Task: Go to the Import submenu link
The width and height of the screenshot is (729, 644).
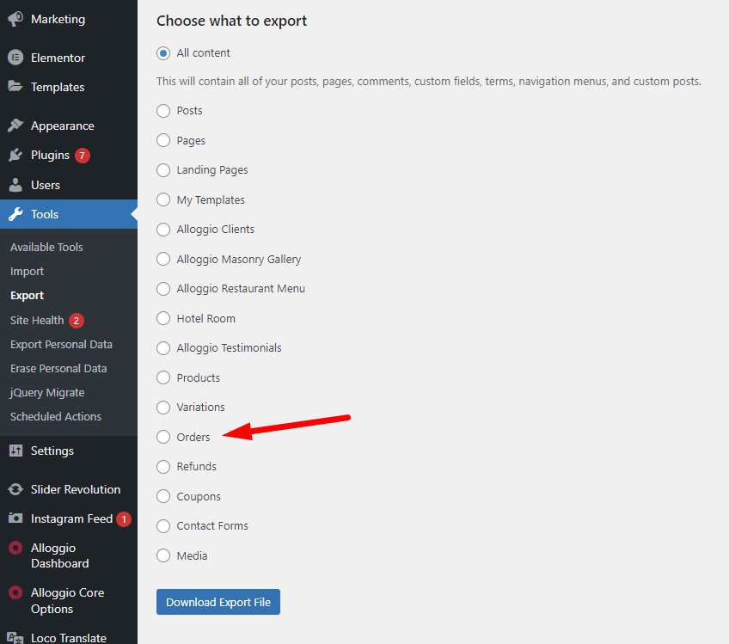Action: click(x=27, y=272)
